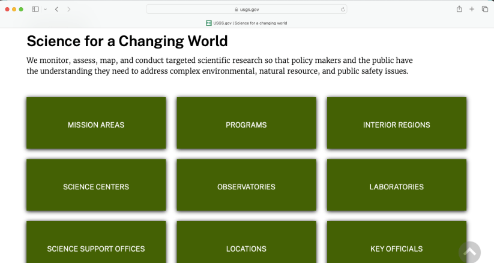
Task: Reload the usgs.gov page
Action: tap(343, 10)
